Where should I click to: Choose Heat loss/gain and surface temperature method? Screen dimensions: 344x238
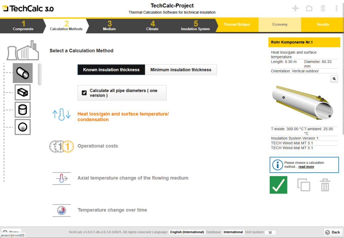123,117
